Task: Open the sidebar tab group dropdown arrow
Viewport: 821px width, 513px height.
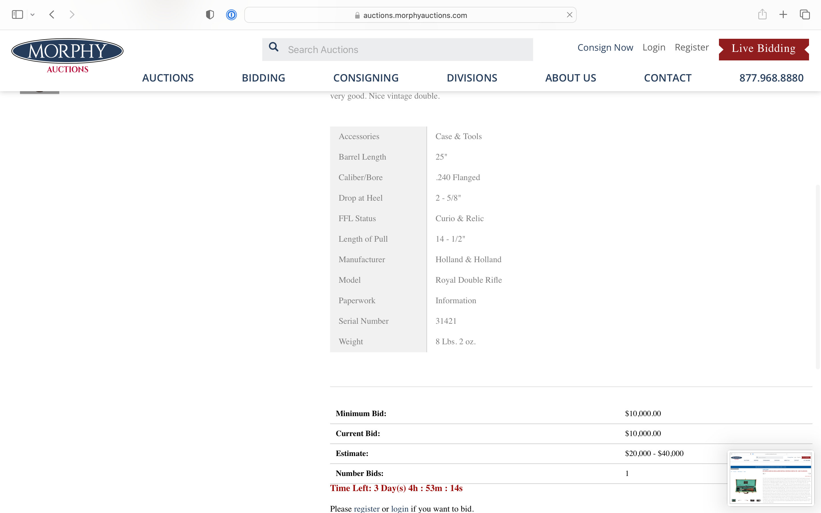Action: [32, 15]
